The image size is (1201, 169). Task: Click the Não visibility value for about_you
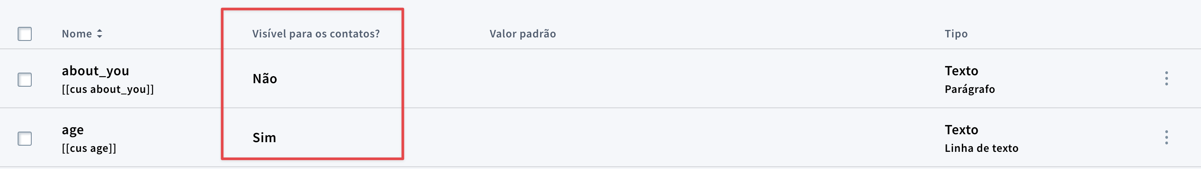click(265, 78)
